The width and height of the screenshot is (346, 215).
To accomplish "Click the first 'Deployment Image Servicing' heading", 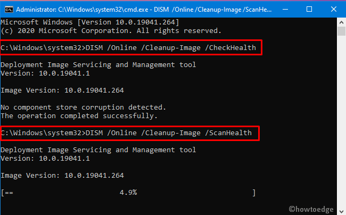I will [98, 65].
